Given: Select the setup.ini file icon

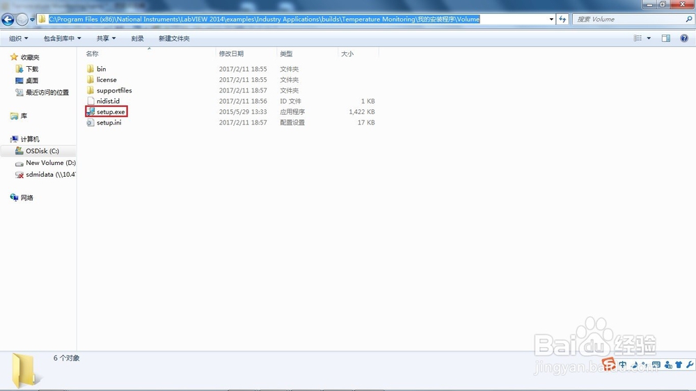Looking at the screenshot, I should pos(90,122).
